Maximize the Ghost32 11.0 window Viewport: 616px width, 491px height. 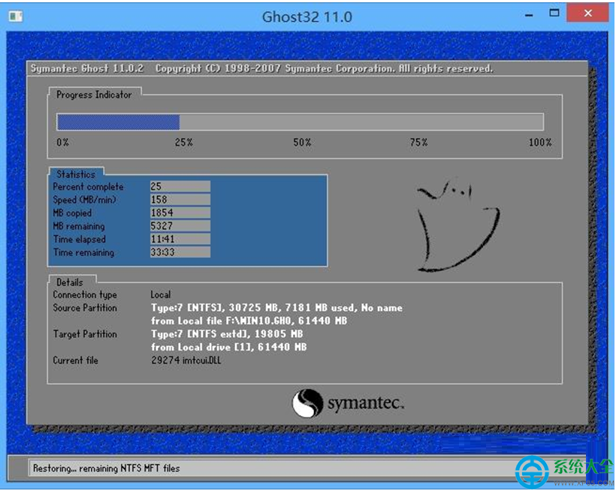(x=554, y=13)
